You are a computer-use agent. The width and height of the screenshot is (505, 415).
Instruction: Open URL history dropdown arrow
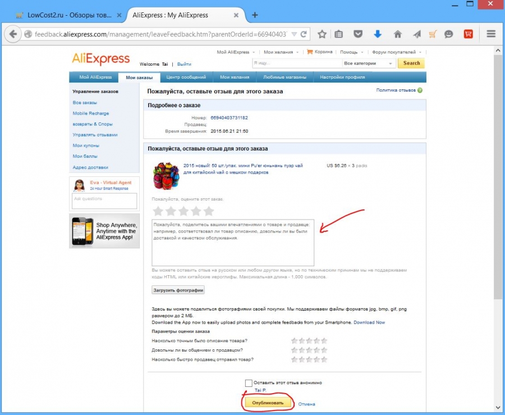(x=294, y=34)
